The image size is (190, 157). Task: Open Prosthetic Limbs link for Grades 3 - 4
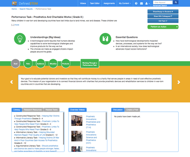pos(37,122)
